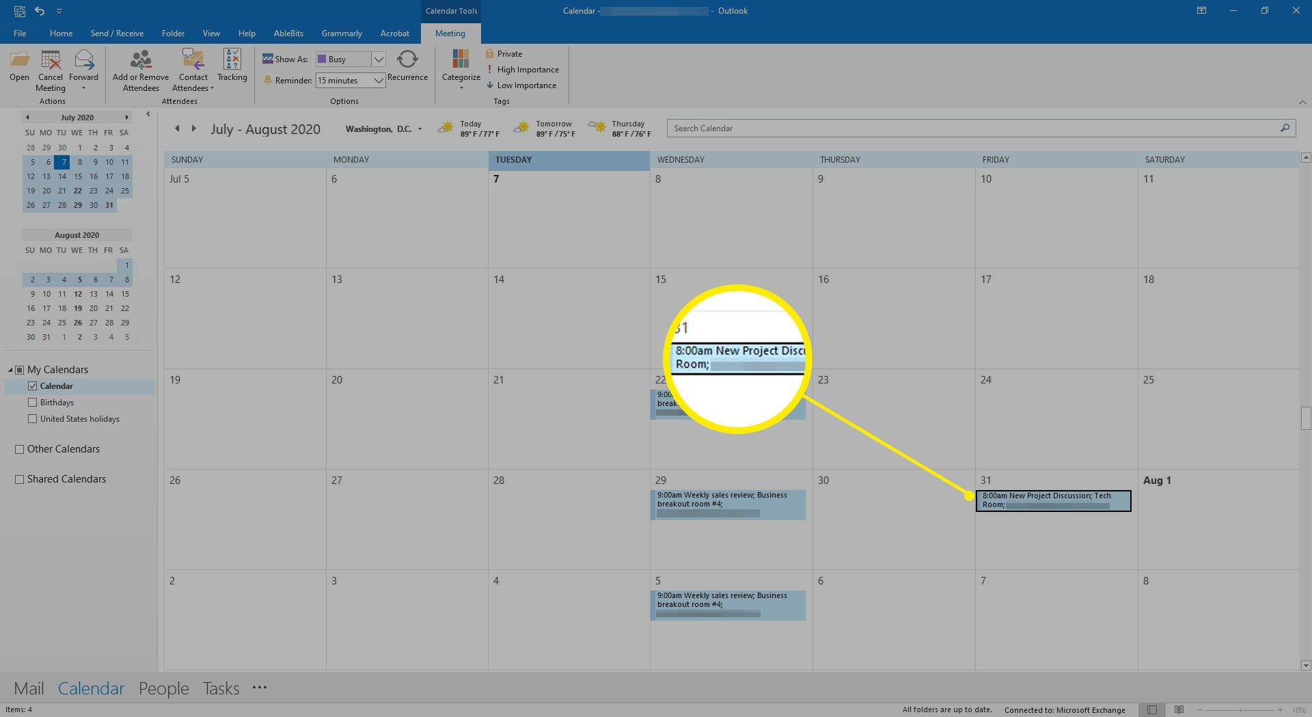The width and height of the screenshot is (1312, 717).
Task: Enable the Birthdays calendar
Action: tap(32, 403)
